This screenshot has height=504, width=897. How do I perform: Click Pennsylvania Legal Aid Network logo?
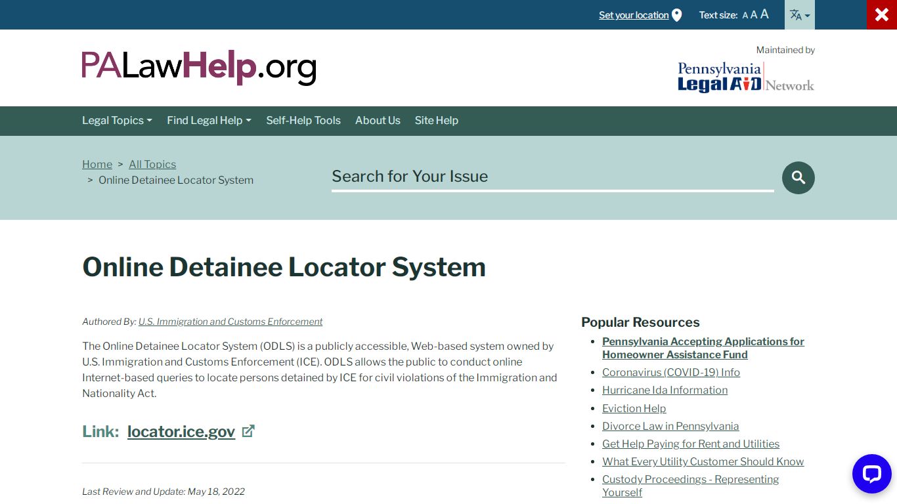point(746,77)
